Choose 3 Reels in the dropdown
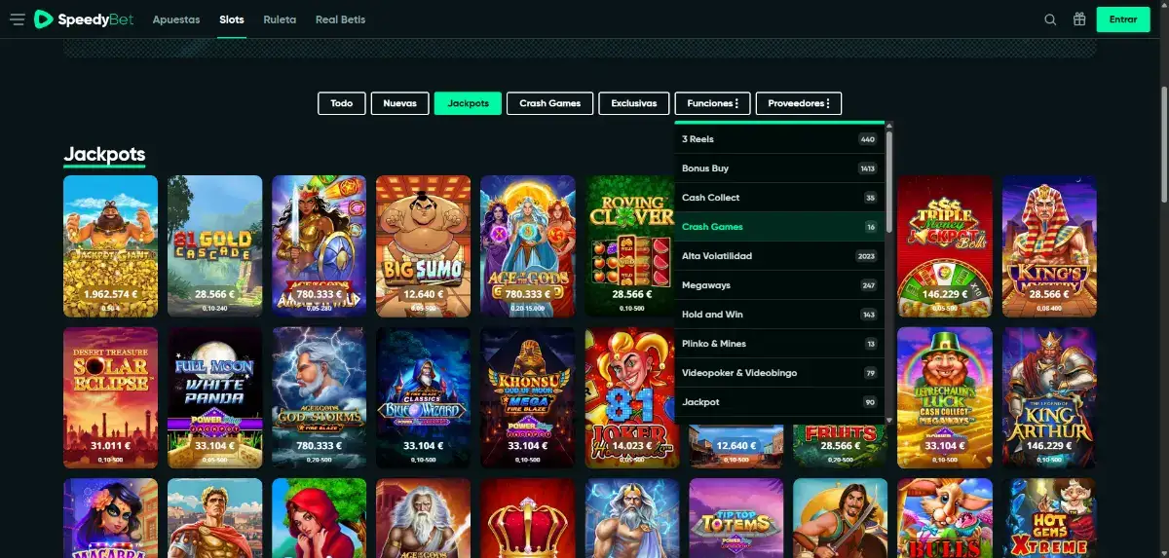Screen dimensions: 1169x558 pyautogui.click(x=779, y=139)
